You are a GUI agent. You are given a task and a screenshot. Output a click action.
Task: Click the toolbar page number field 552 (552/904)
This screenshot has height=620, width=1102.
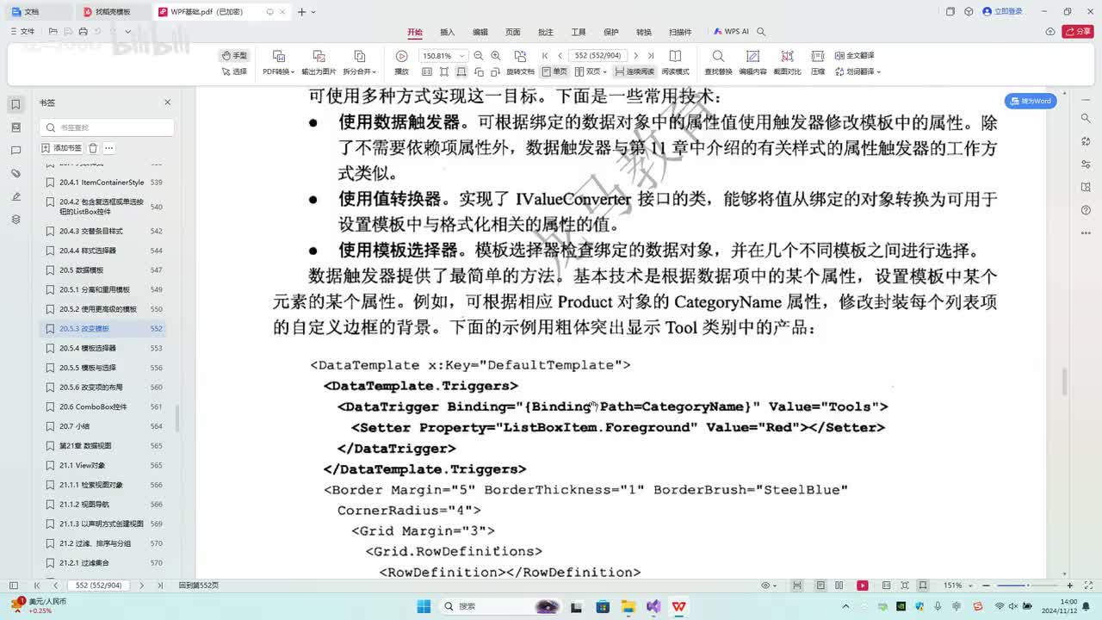[597, 56]
